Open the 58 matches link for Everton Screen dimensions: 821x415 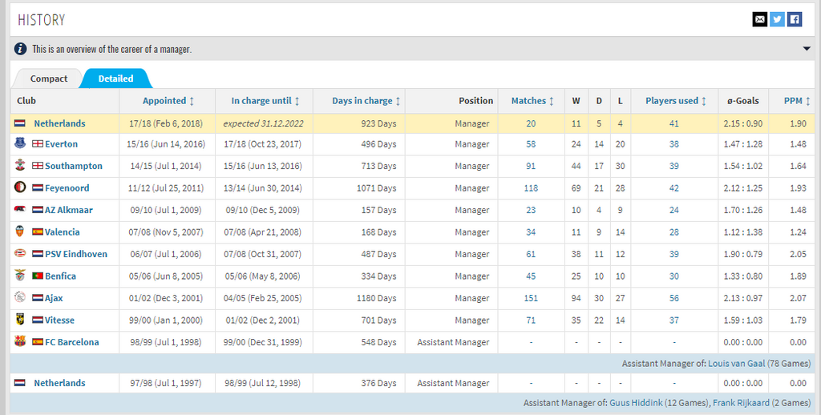pos(531,144)
